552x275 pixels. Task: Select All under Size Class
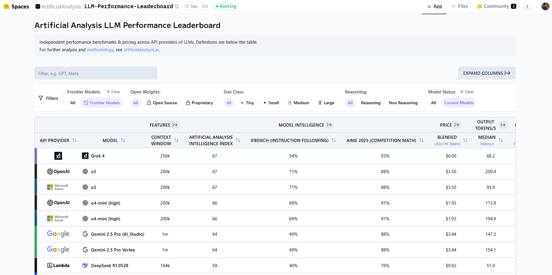click(x=229, y=103)
